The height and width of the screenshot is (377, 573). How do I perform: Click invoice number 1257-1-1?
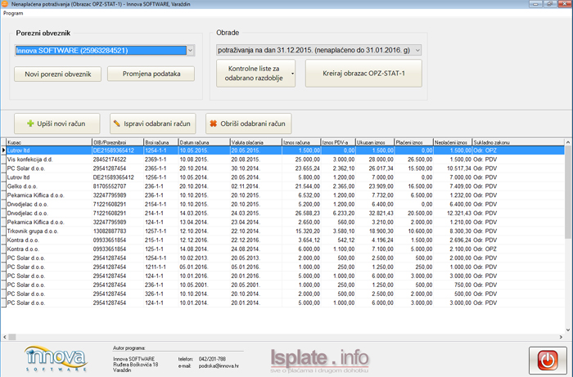click(156, 231)
